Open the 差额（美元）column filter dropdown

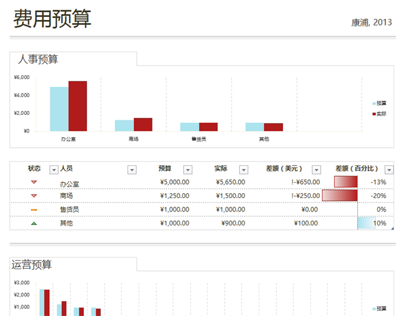[x=316, y=170]
